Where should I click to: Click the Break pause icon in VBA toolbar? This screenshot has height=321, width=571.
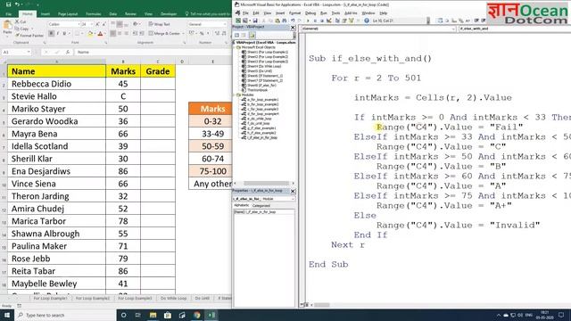pyautogui.click(x=315, y=21)
